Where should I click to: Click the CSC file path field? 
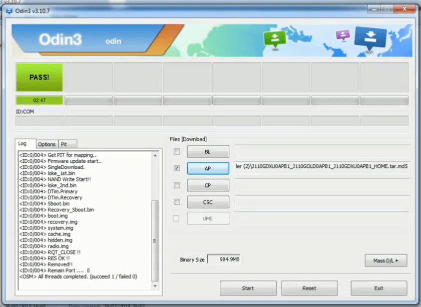coord(322,202)
